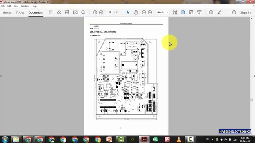Click the read mode download-style icon
This screenshot has height=143, width=255.
pos(199,12)
